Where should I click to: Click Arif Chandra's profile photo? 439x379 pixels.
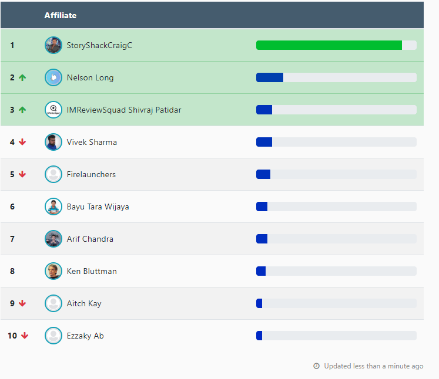[x=53, y=239]
